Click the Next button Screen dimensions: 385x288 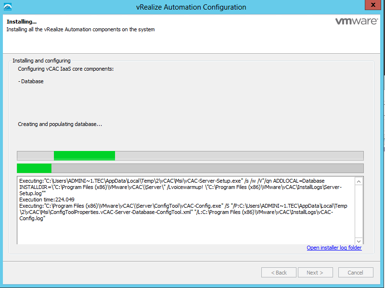pos(315,273)
